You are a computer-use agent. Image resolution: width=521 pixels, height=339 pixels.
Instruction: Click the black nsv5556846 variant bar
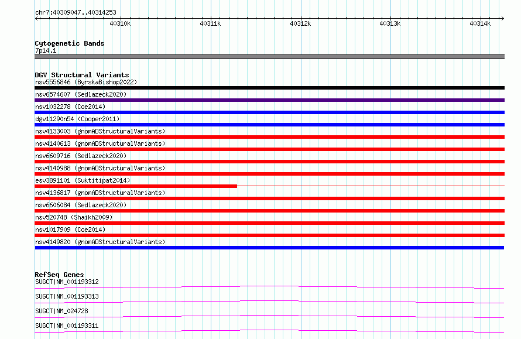[x=269, y=88]
